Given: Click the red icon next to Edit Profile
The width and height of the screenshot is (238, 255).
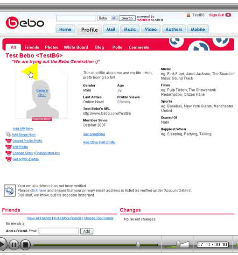Looking at the screenshot, I should 8,147.
